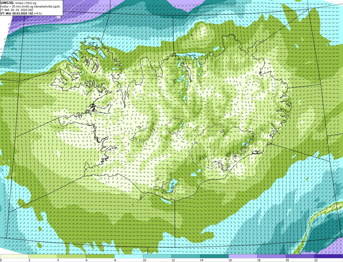Click the 'UWC/IG: Vindur (10m) og' title line
Screen dimensions: 343x262
pyautogui.click(x=18, y=3)
